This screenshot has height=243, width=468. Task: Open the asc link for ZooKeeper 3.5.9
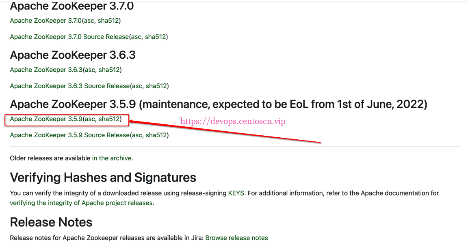89,119
